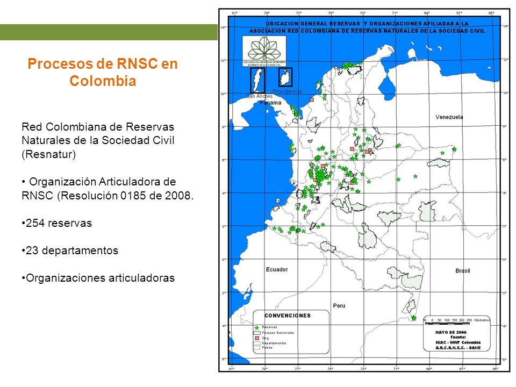Click the 'Organizaciones articuladoras' bullet
516x387 pixels.
[98, 278]
